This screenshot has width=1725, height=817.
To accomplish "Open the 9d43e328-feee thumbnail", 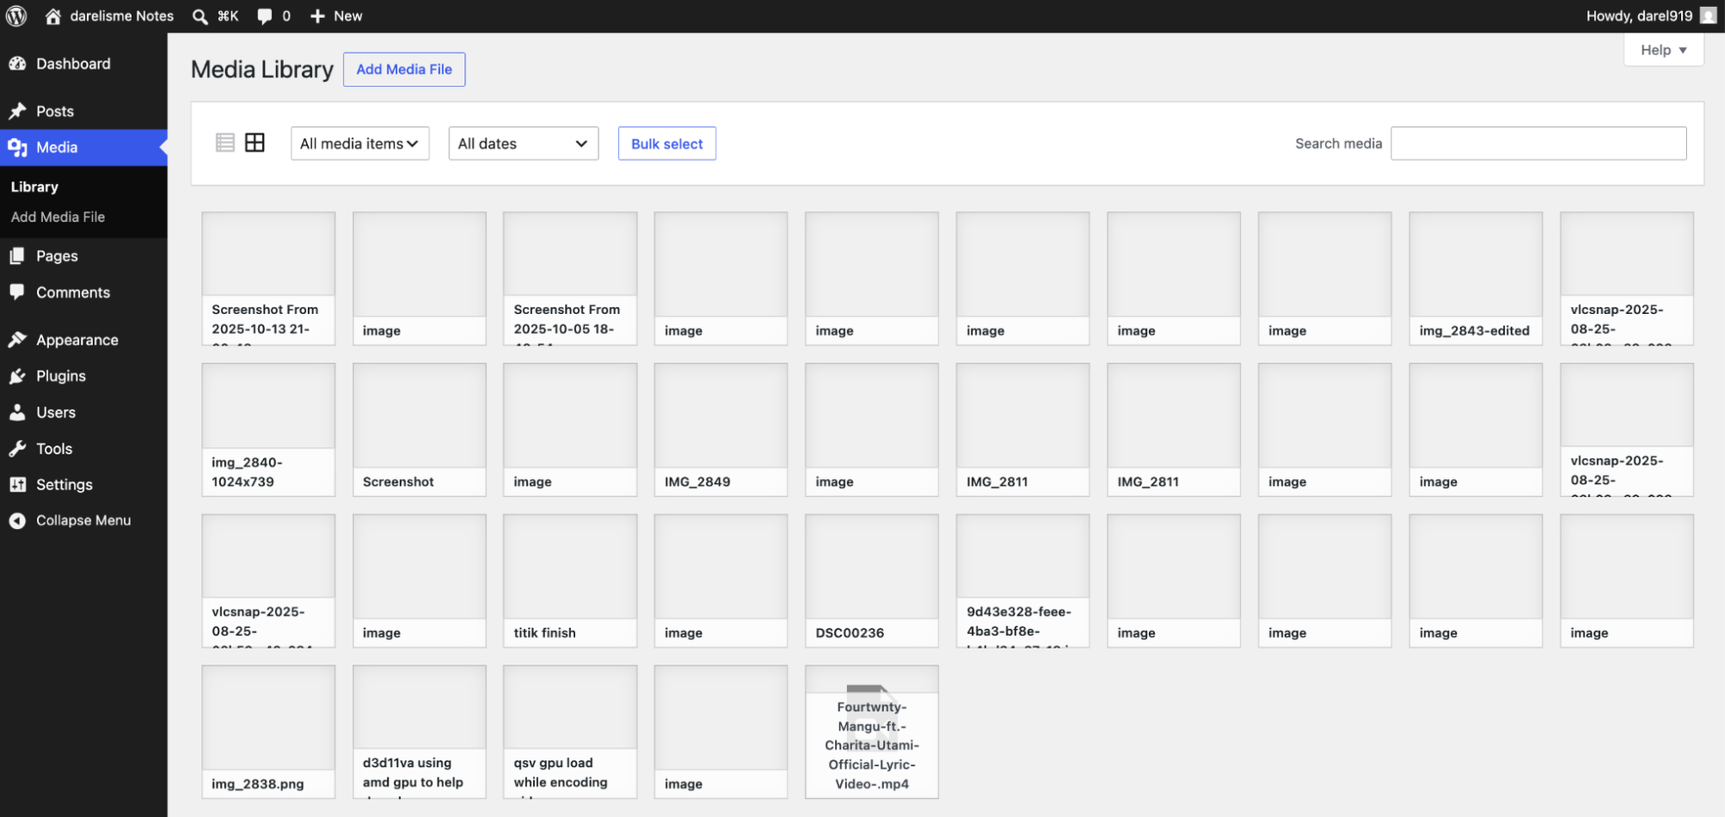I will pos(1023,581).
